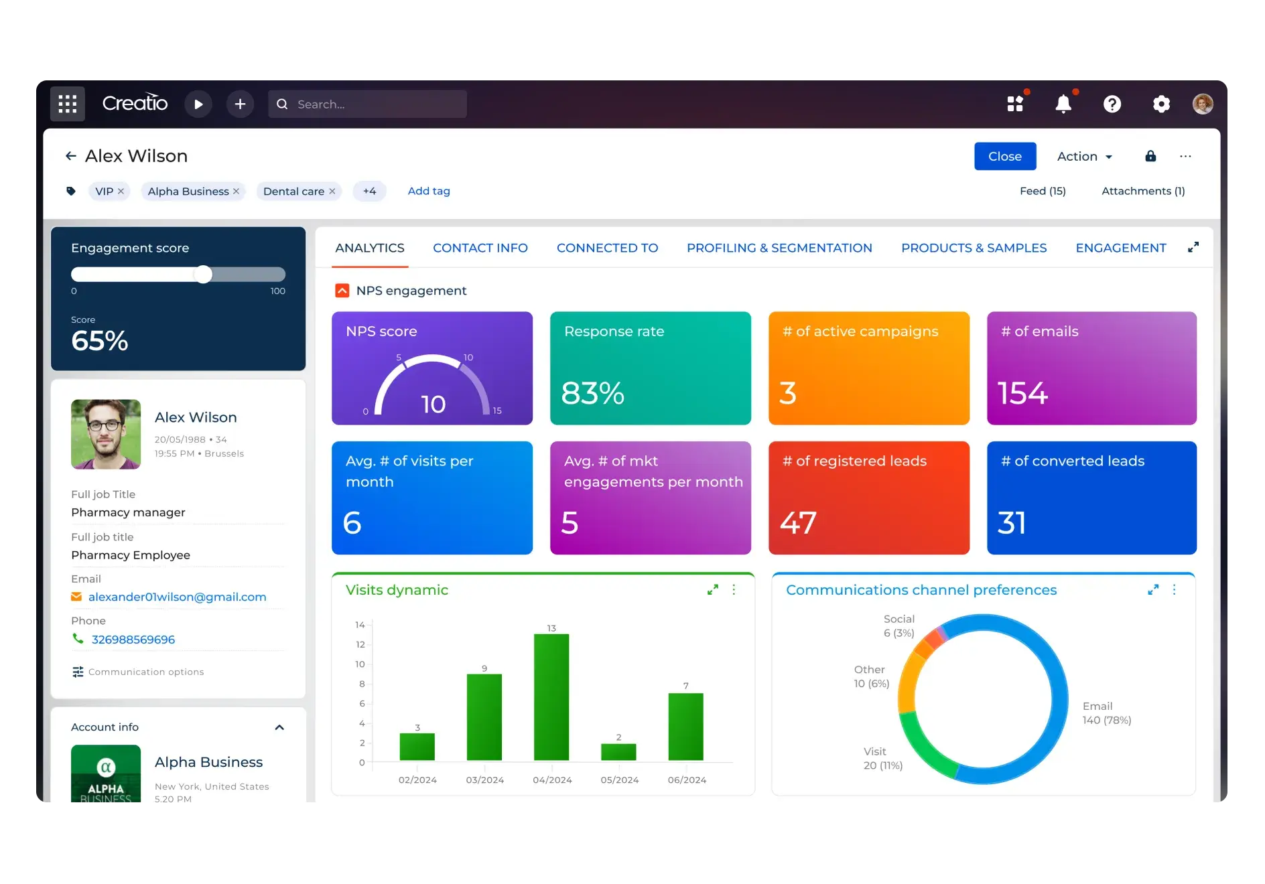Remove the Dental care tag

point(332,192)
